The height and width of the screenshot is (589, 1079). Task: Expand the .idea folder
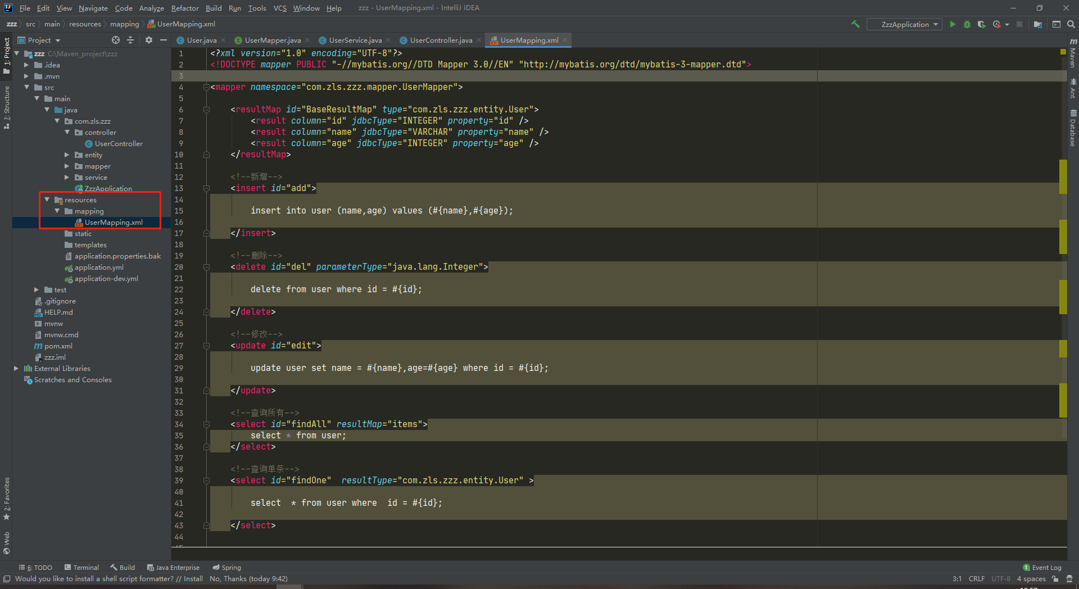pos(26,65)
